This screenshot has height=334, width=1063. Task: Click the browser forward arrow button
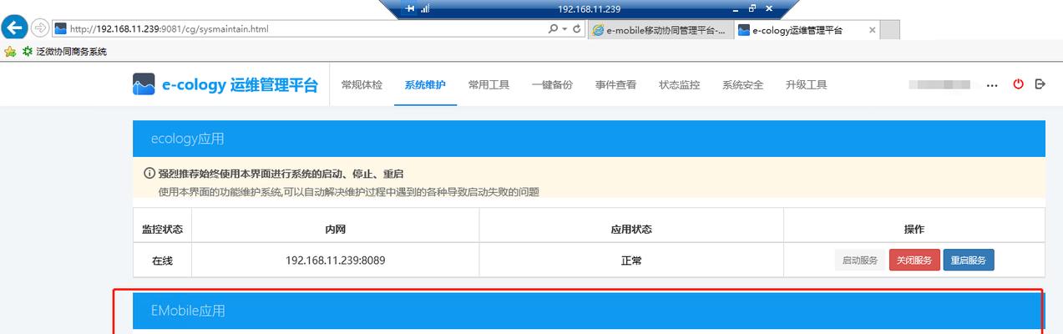39,28
